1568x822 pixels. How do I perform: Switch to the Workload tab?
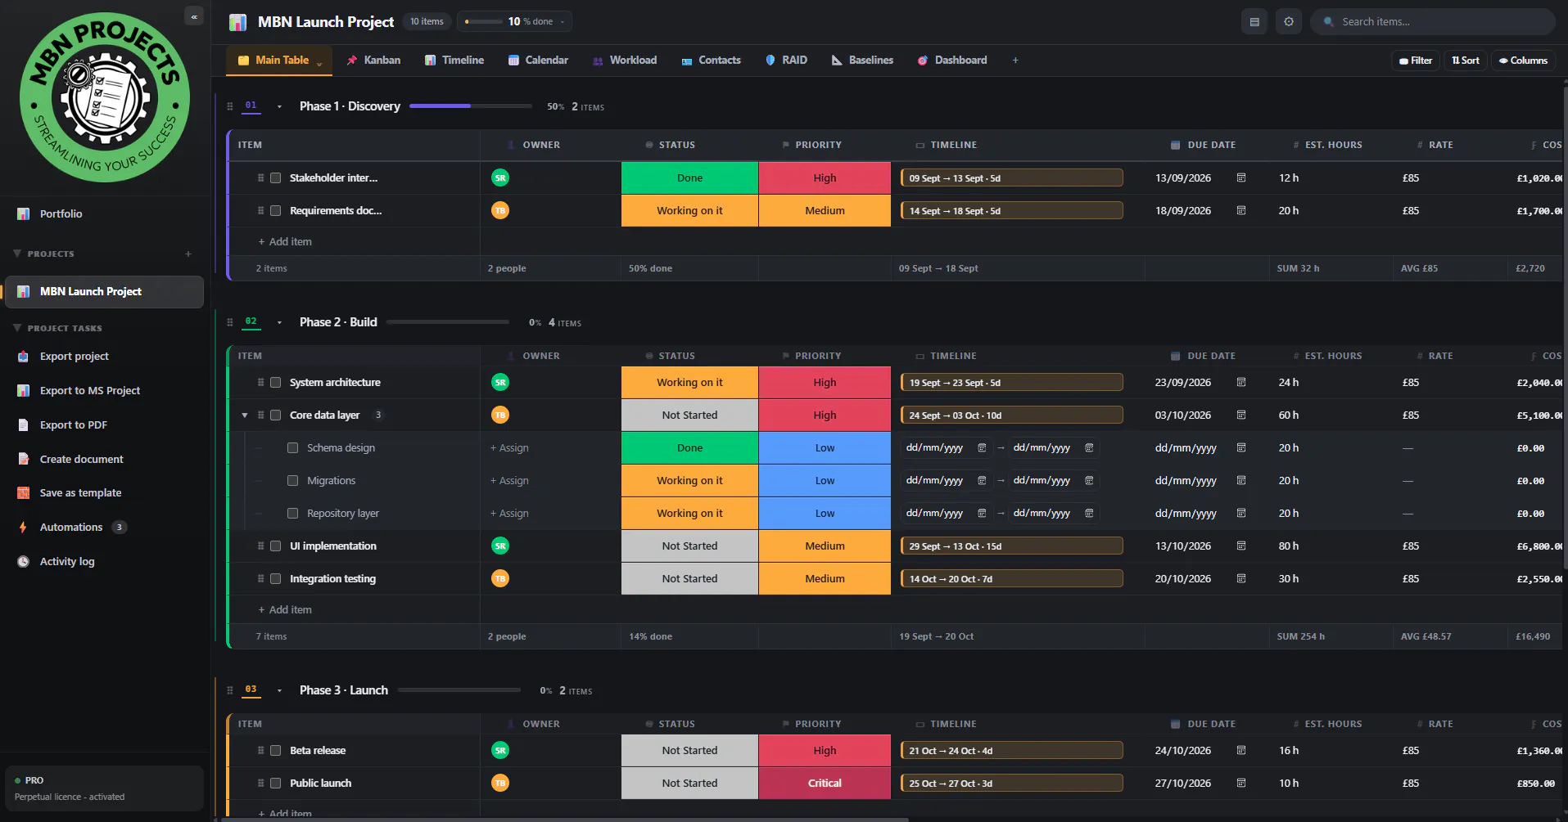[625, 61]
